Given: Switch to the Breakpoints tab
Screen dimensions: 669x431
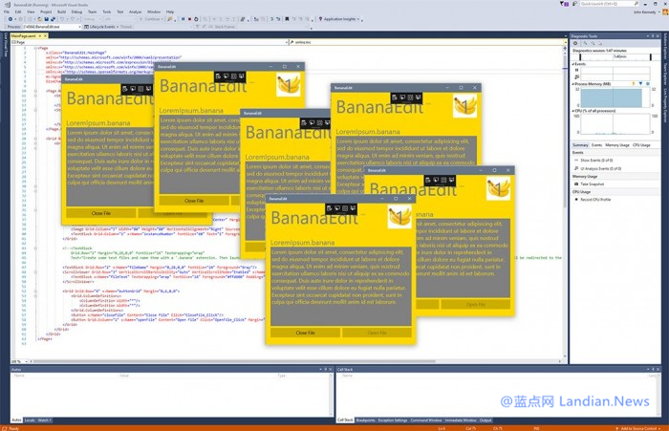Looking at the screenshot, I should point(367,420).
